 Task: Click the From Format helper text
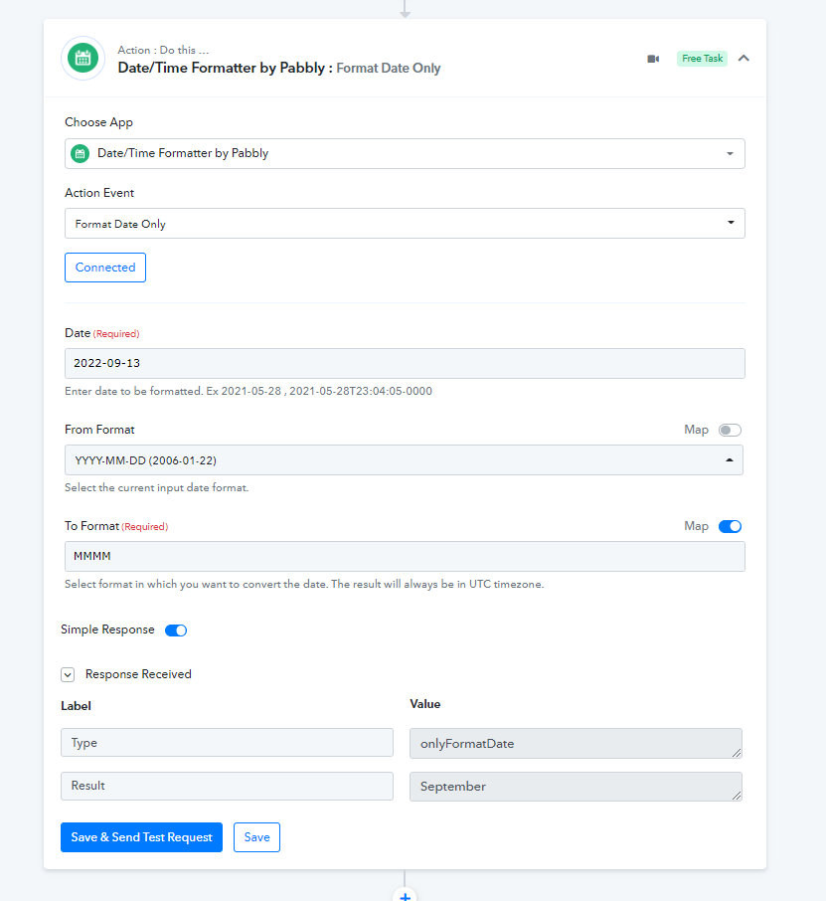[x=157, y=487]
